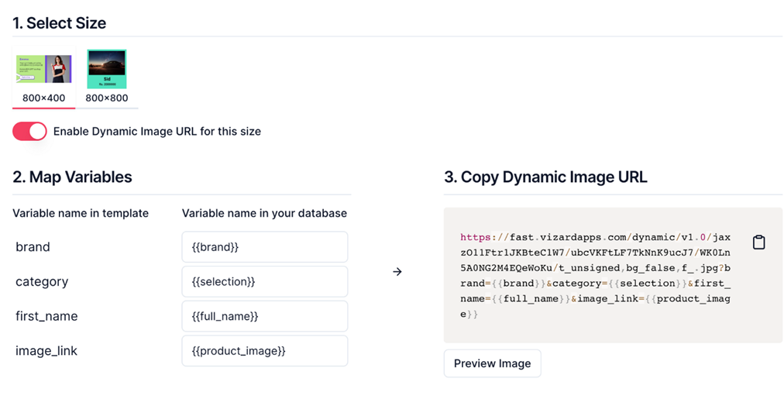Click inside the dynamic URL code block
The width and height of the screenshot is (784, 406).
[x=595, y=275]
